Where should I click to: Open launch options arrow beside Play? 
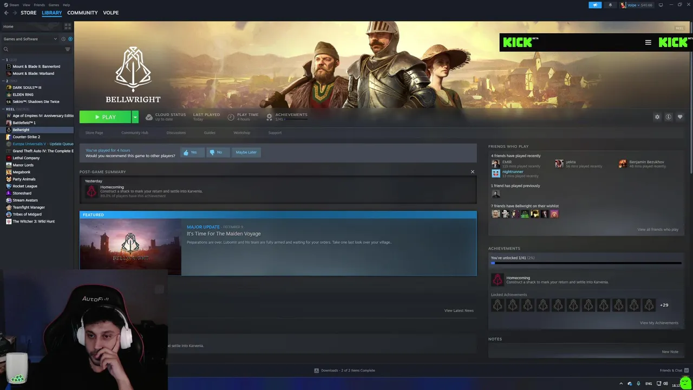click(135, 117)
